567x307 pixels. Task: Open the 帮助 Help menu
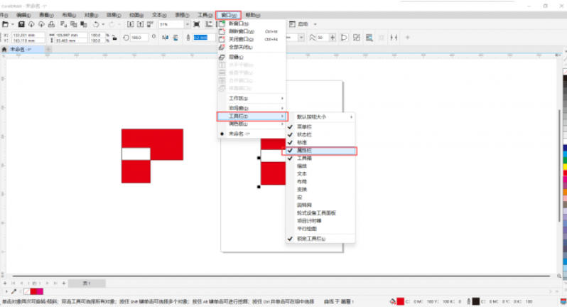pos(252,15)
